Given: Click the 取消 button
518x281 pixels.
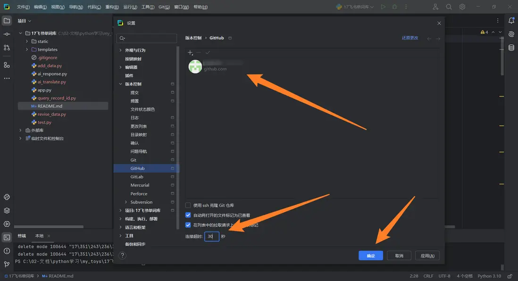Looking at the screenshot, I should [399, 256].
